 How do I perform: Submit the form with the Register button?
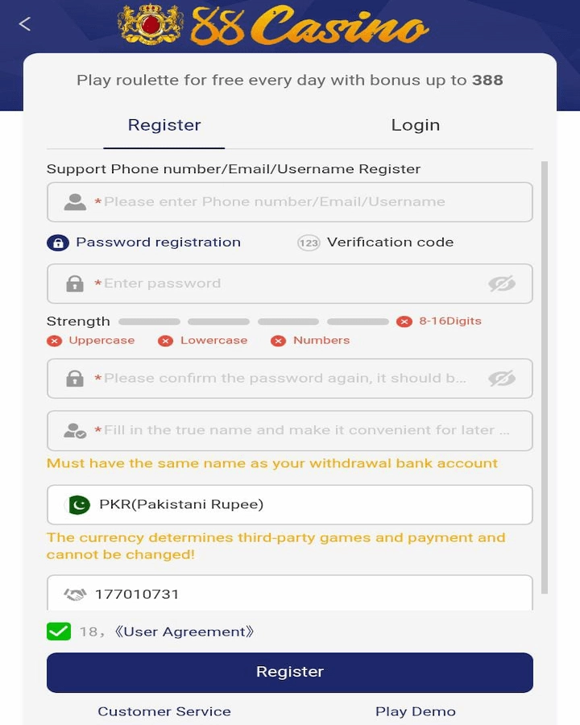pos(290,673)
